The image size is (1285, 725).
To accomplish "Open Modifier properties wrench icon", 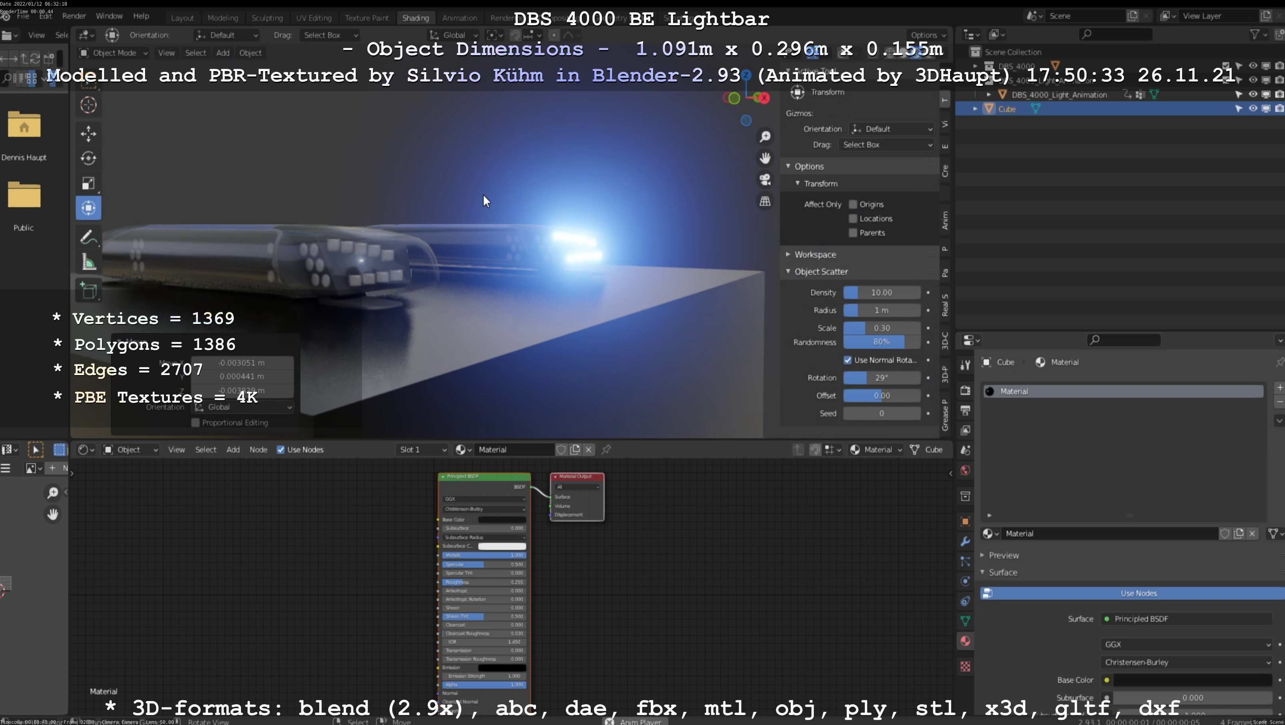I will 965,542.
